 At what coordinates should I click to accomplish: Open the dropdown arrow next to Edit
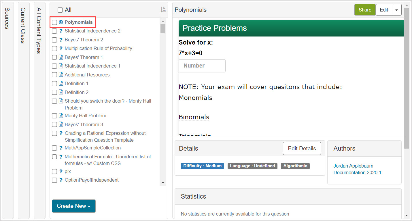[397, 9]
